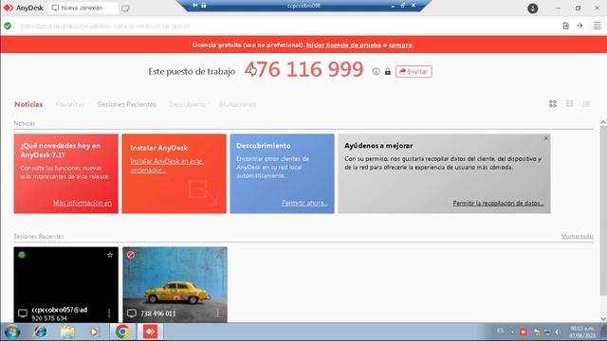Open the chat icon next to Nueva conexión
The height and width of the screenshot is (341, 607).
point(125,9)
